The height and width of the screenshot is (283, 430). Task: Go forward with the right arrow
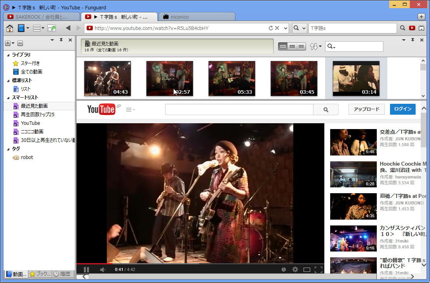point(79,28)
